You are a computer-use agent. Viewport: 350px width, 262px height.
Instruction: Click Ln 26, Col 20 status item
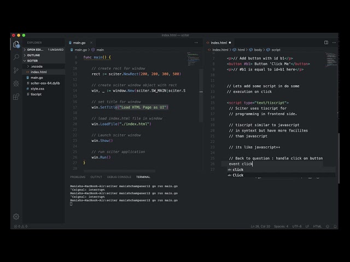pyautogui.click(x=260, y=227)
